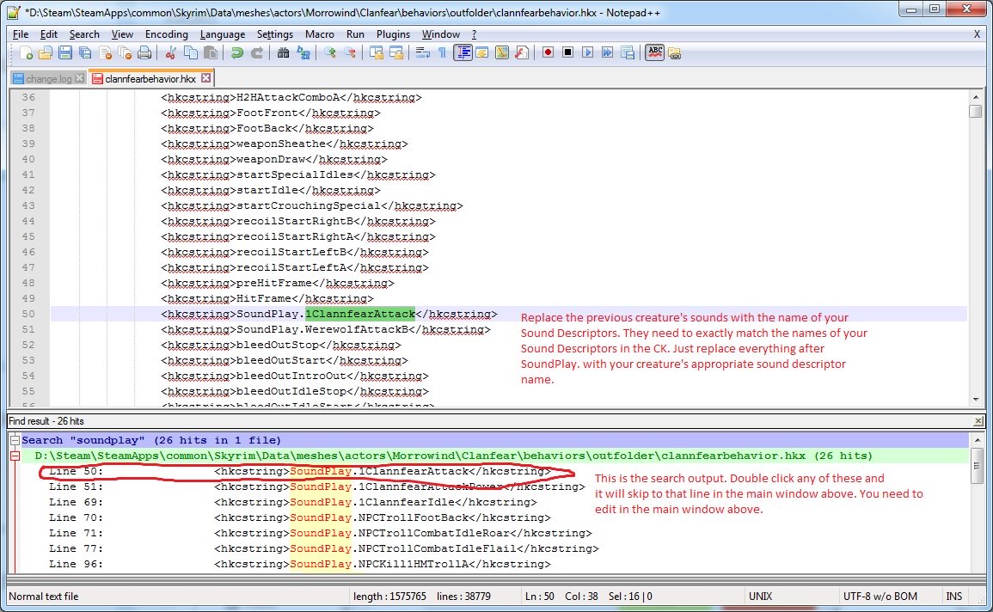Zoom out using the toolbar magnifier icon
This screenshot has height=612, width=993.
coord(350,53)
